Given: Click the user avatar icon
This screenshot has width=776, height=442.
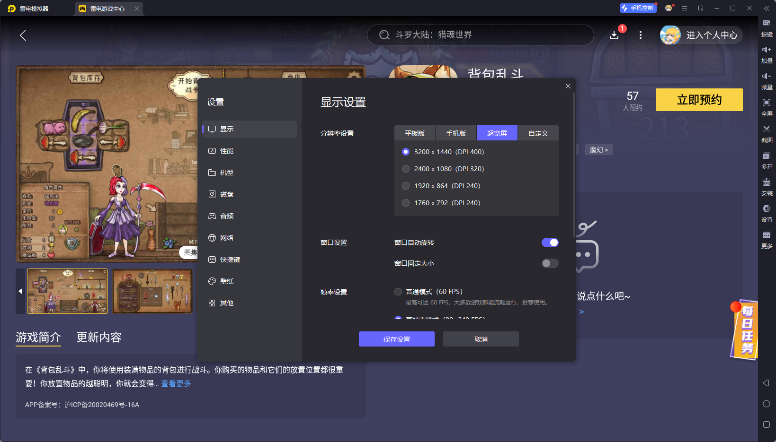Looking at the screenshot, I should [x=670, y=35].
